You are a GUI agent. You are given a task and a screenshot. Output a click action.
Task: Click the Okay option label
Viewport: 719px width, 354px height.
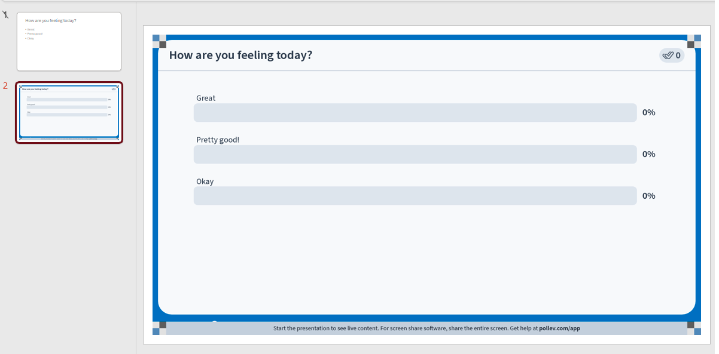(205, 181)
